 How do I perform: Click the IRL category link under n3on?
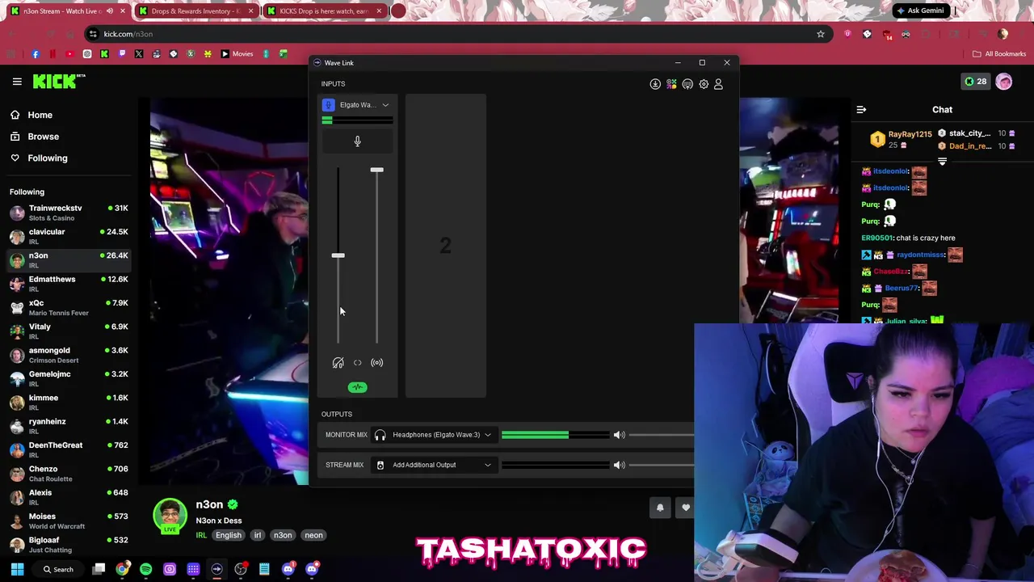[201, 535]
